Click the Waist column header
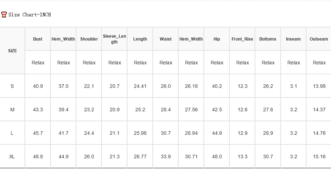331x170 pixels. (166, 39)
